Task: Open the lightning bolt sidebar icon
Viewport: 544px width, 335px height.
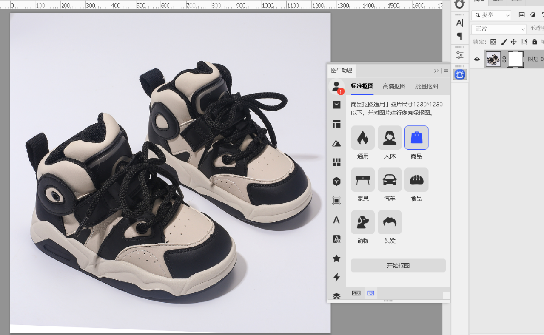Action: point(336,278)
